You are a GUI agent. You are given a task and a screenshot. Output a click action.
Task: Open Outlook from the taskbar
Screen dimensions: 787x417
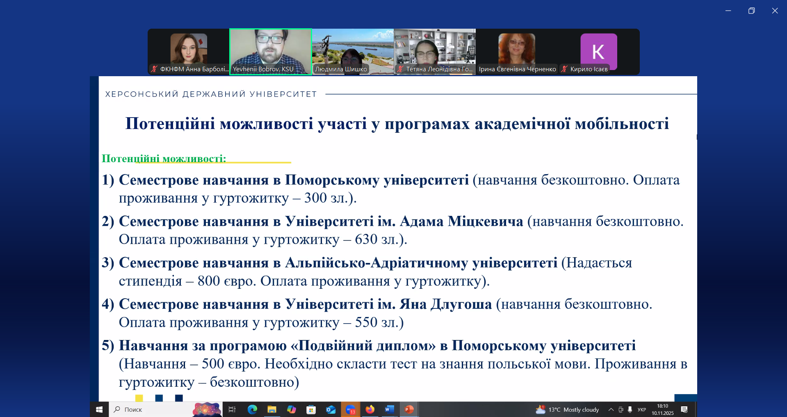tap(331, 409)
